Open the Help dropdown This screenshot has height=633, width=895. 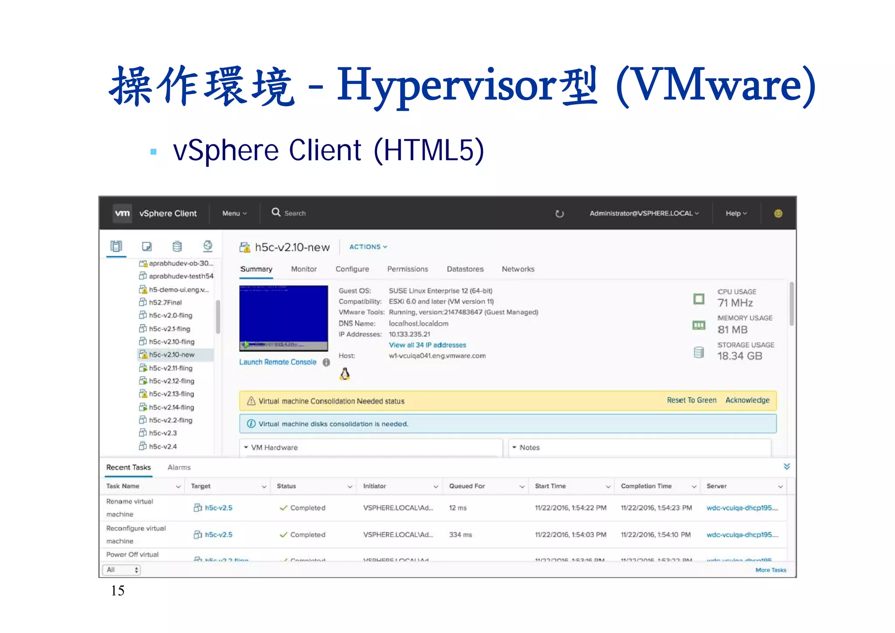[736, 213]
